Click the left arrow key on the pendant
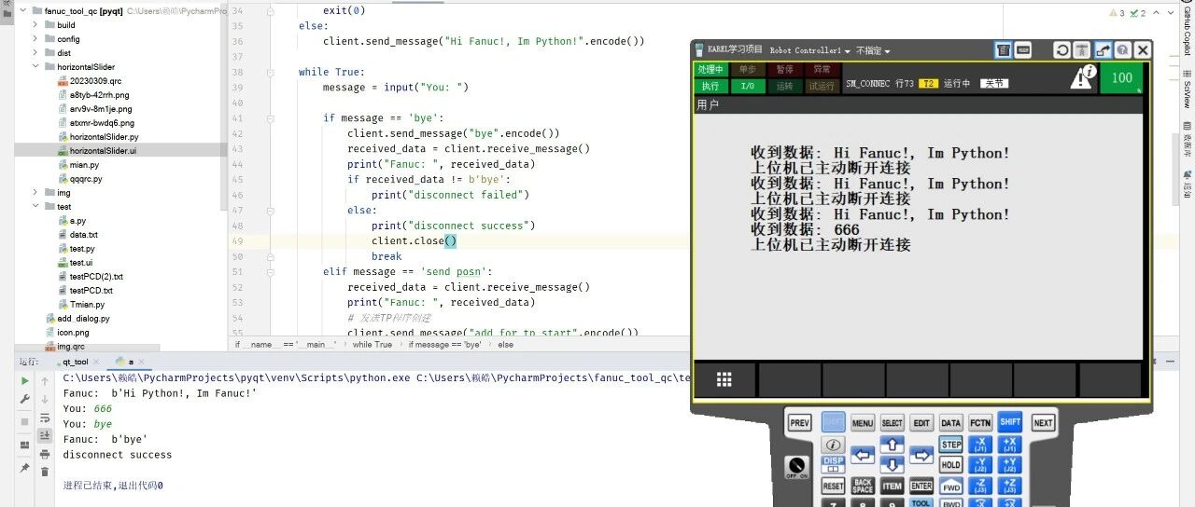 (x=863, y=456)
